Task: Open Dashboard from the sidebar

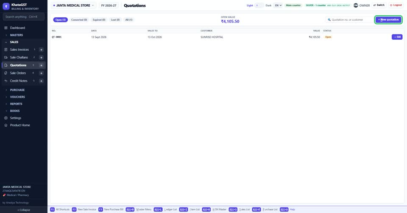Action: click(17, 28)
